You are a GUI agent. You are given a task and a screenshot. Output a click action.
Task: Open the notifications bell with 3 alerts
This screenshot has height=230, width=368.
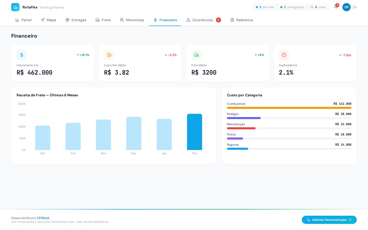click(336, 7)
